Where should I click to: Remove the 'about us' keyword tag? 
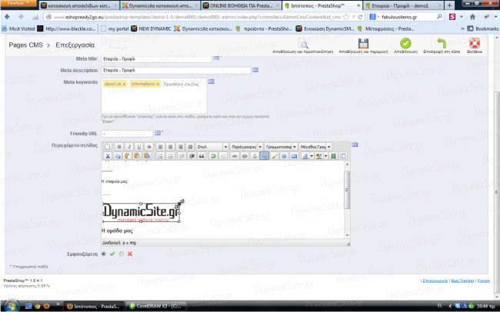click(124, 84)
